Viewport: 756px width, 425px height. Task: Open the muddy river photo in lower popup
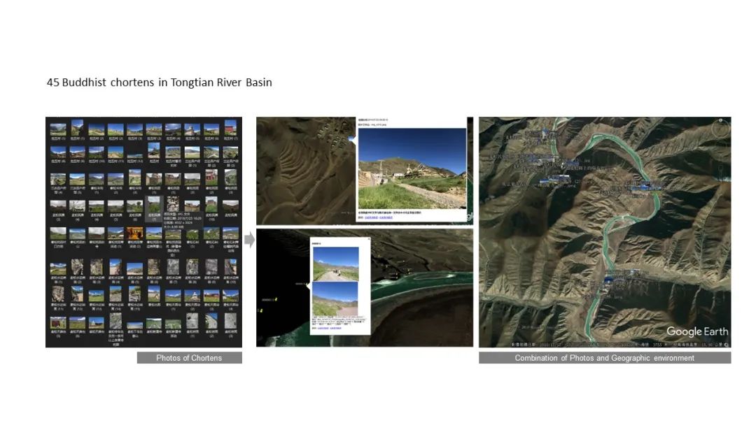(x=335, y=299)
